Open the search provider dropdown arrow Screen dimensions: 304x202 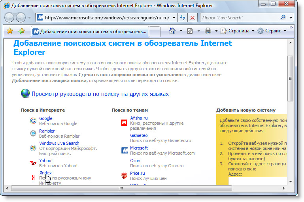[x=291, y=18]
